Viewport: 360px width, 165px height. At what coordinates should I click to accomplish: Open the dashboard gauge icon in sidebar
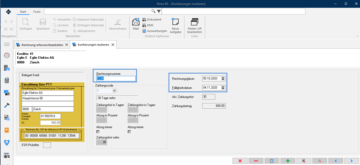click(x=7, y=55)
